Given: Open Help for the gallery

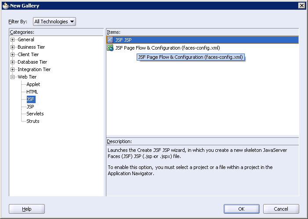Looking at the screenshot, I should tap(27, 209).
